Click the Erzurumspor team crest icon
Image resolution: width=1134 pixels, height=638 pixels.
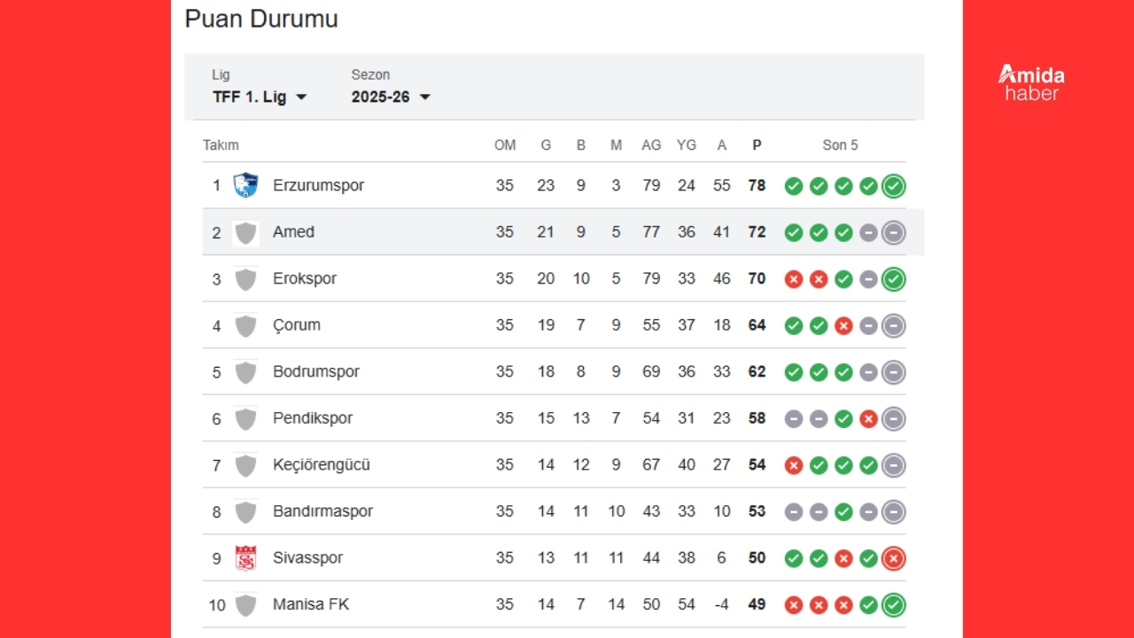click(x=245, y=185)
